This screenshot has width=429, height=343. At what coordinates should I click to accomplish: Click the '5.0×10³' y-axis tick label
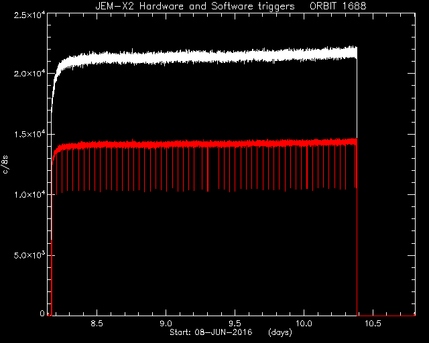[29, 255]
